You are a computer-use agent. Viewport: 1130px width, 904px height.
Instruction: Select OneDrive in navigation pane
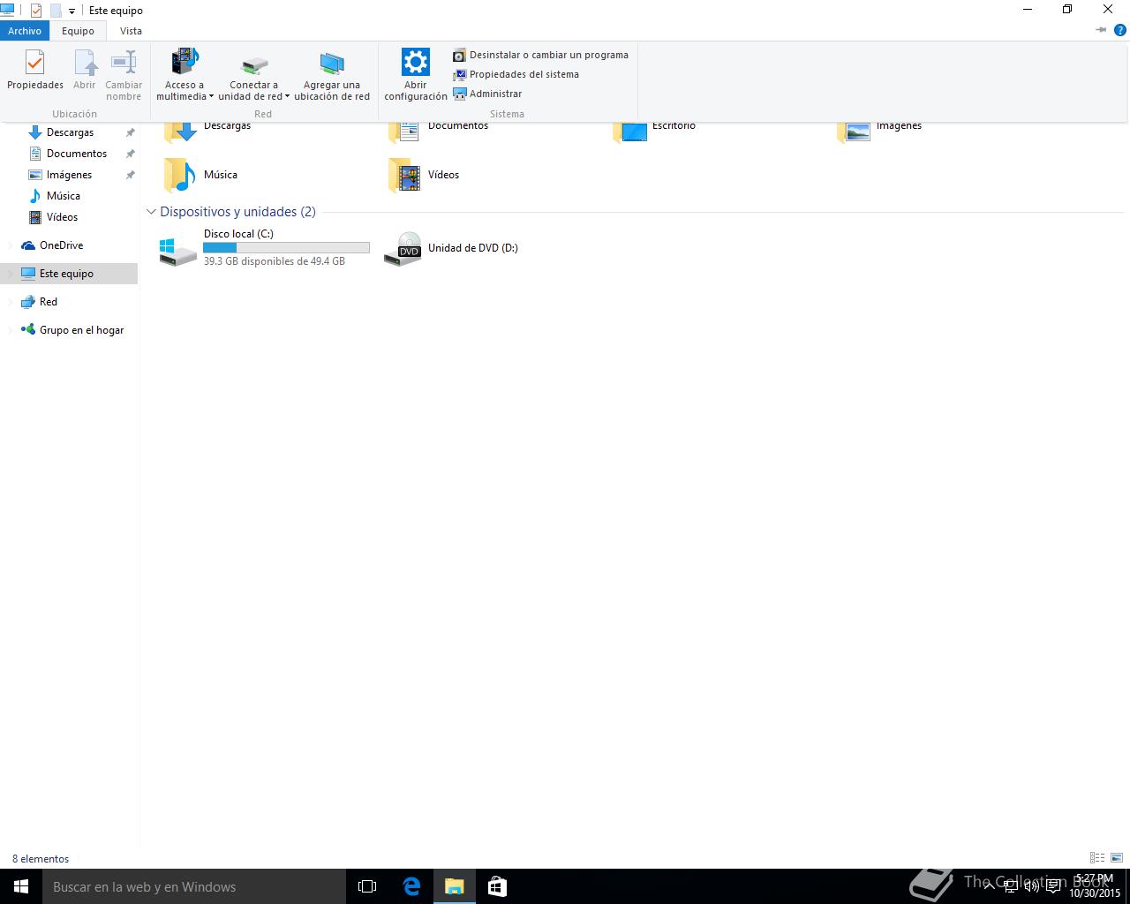[x=61, y=245]
